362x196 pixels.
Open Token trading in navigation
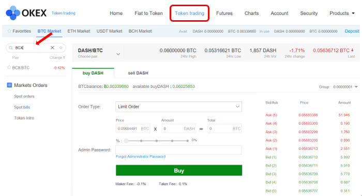click(x=190, y=13)
